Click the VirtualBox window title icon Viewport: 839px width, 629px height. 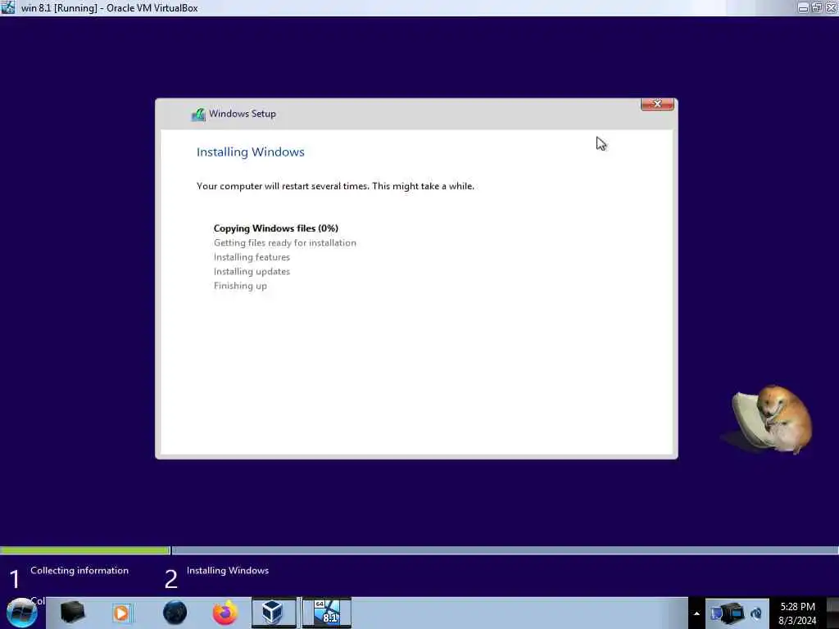(7, 7)
